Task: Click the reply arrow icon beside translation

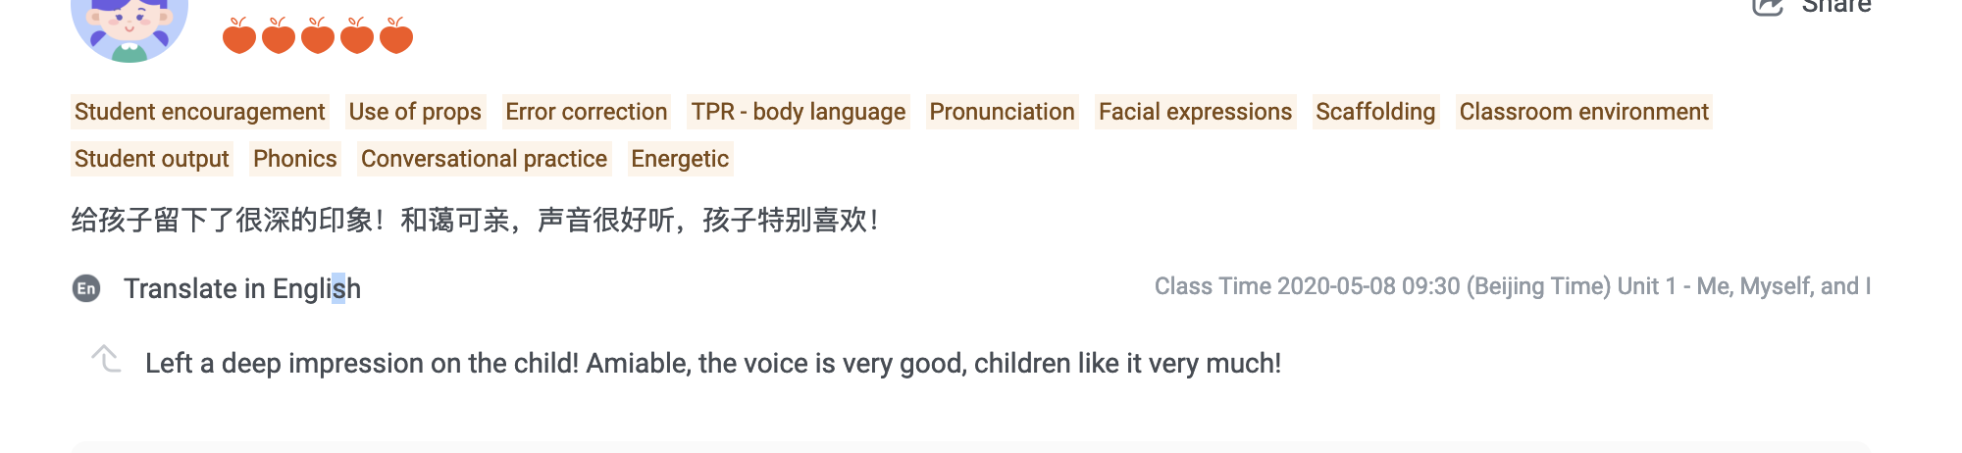Action: 106,359
